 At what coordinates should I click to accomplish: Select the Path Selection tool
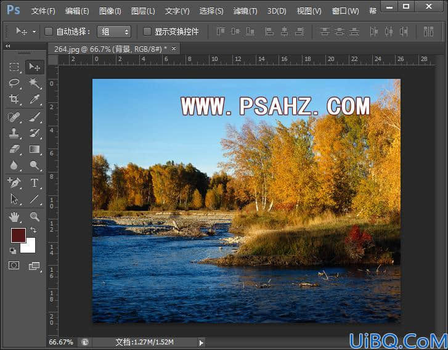[14, 199]
